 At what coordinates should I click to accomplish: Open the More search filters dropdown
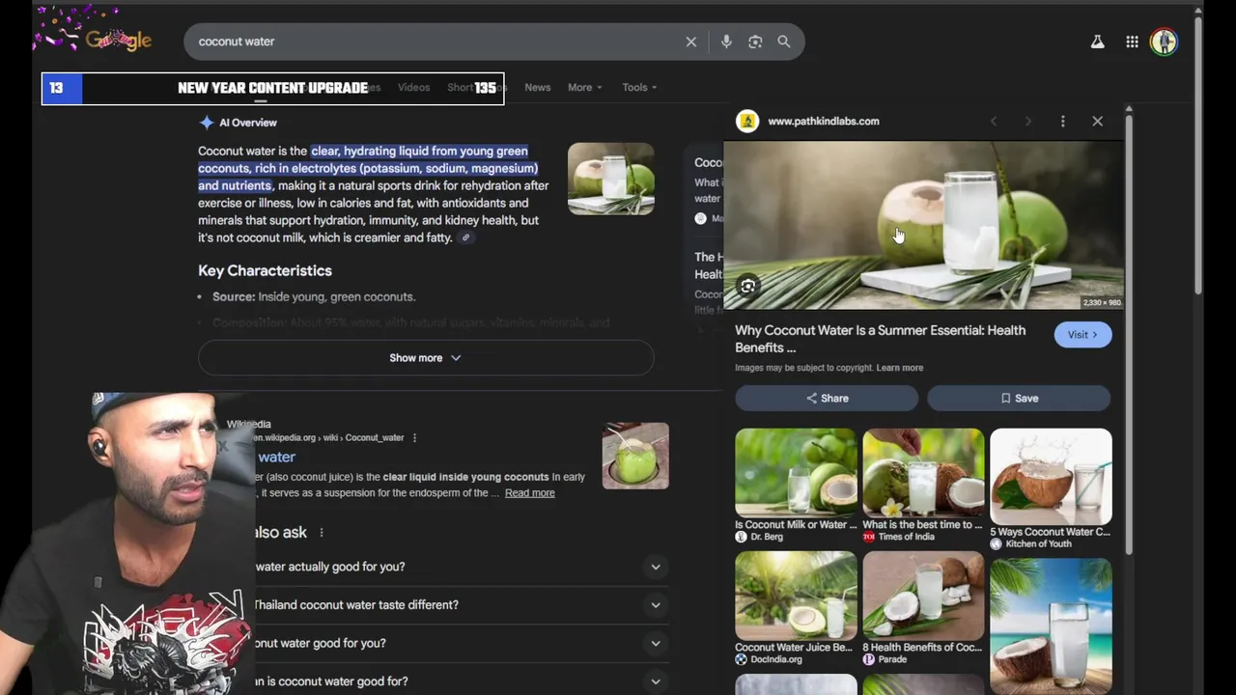point(584,87)
